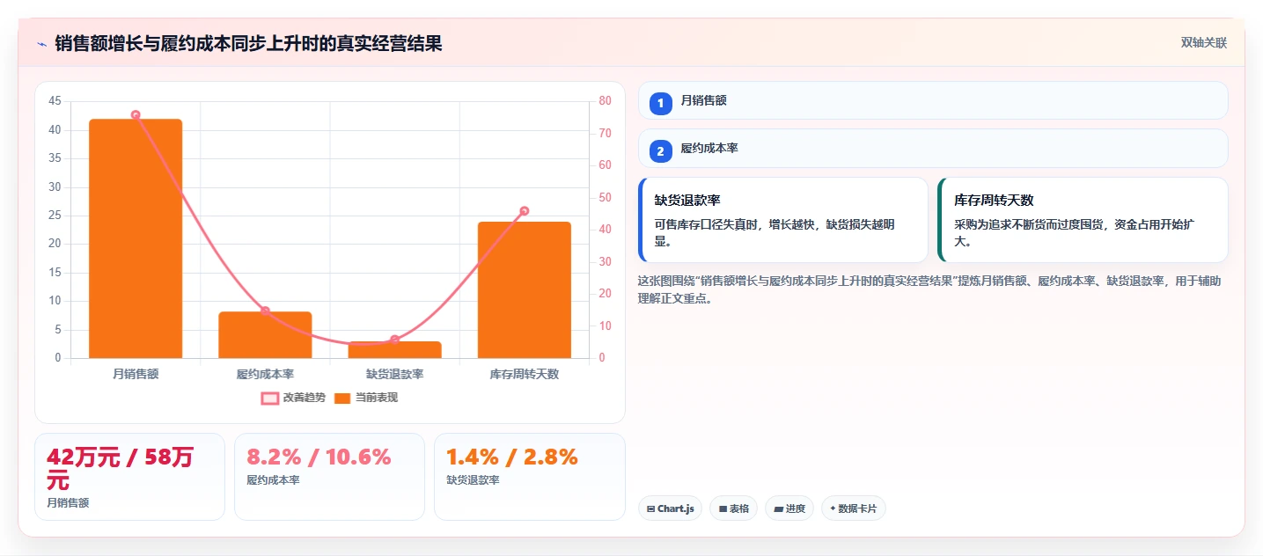
Task: Click the trend line point above 库存周转天数
Action: click(525, 211)
